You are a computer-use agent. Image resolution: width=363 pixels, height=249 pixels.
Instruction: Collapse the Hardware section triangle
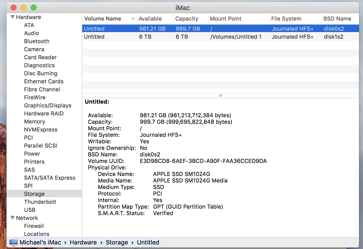[13, 17]
